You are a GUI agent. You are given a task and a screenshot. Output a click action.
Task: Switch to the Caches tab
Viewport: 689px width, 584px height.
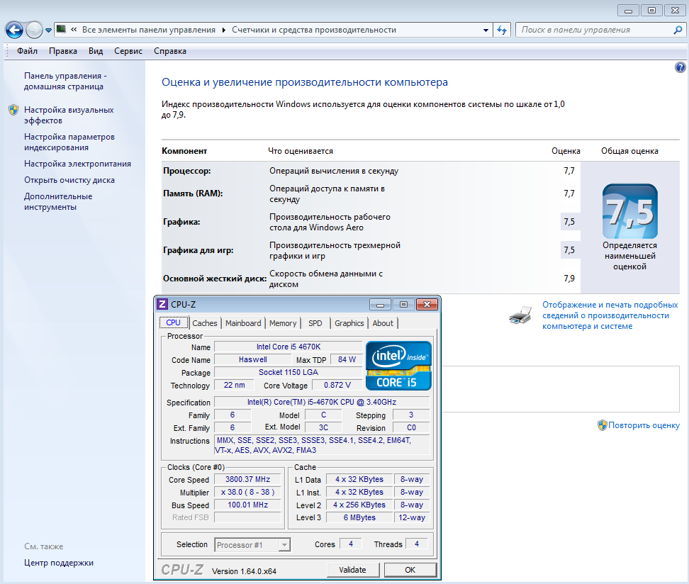(x=205, y=323)
